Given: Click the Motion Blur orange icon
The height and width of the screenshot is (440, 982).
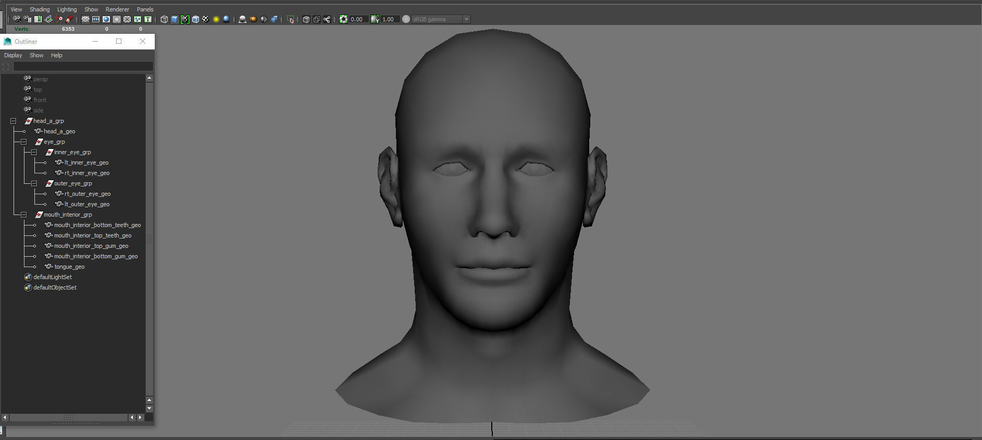Looking at the screenshot, I should click(253, 19).
